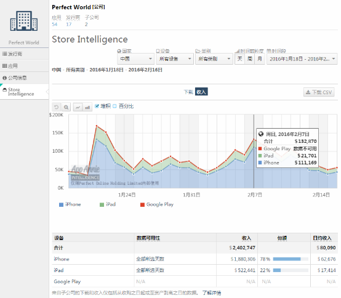
Task: Click the Perfect World company building icon
Action: pos(24,21)
